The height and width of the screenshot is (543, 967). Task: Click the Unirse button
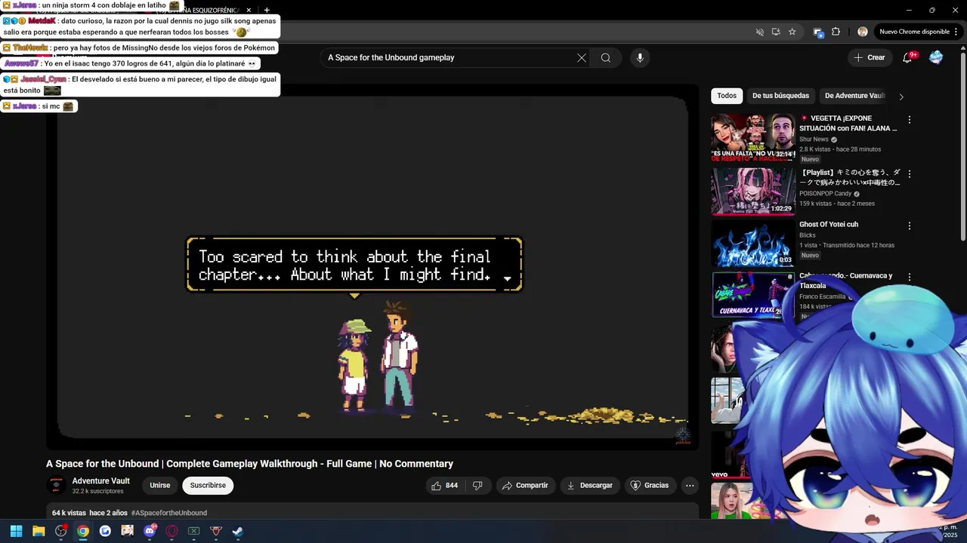159,486
